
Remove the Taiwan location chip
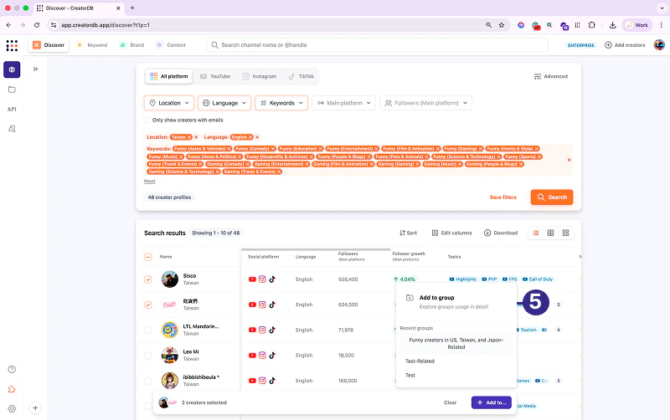(189, 137)
